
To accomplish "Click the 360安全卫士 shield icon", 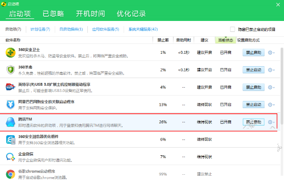I will (11, 52).
